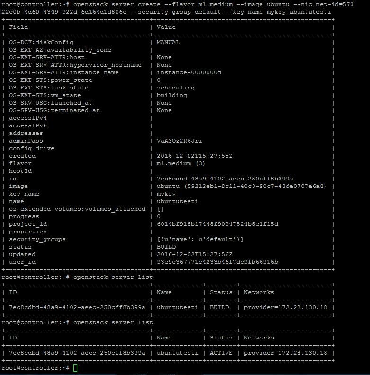The width and height of the screenshot is (370, 375).
Task: Click the Field column header
Action: tap(18, 27)
